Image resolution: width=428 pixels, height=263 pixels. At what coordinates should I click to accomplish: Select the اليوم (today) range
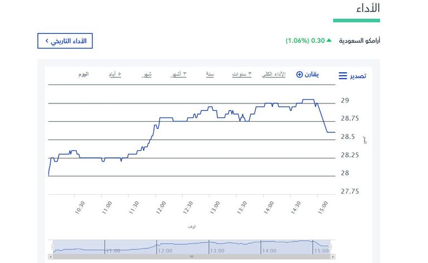84,74
